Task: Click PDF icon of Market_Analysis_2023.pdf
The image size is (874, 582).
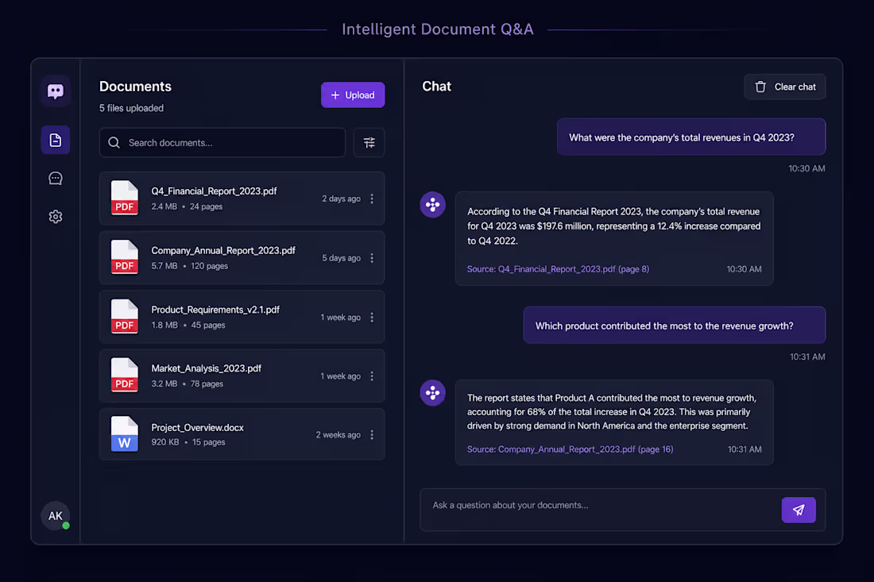Action: (x=124, y=376)
